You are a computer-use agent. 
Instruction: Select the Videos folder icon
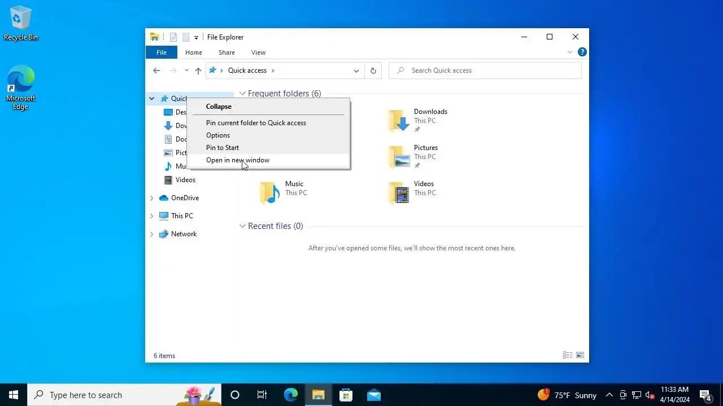(x=399, y=192)
